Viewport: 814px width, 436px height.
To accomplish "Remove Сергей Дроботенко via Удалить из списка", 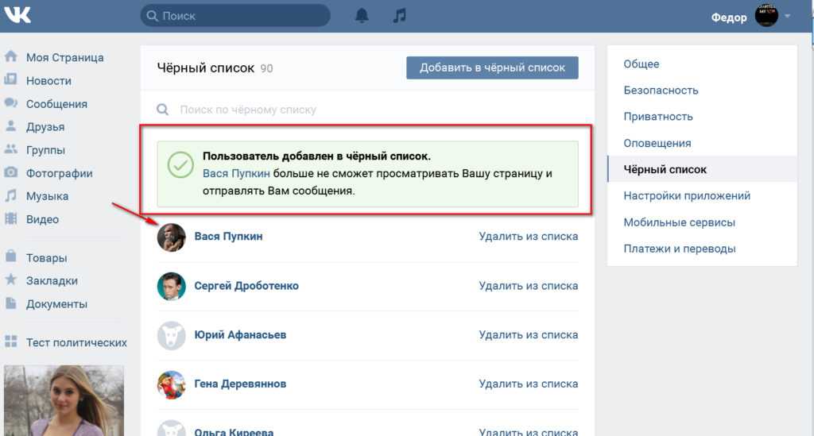I will point(529,286).
